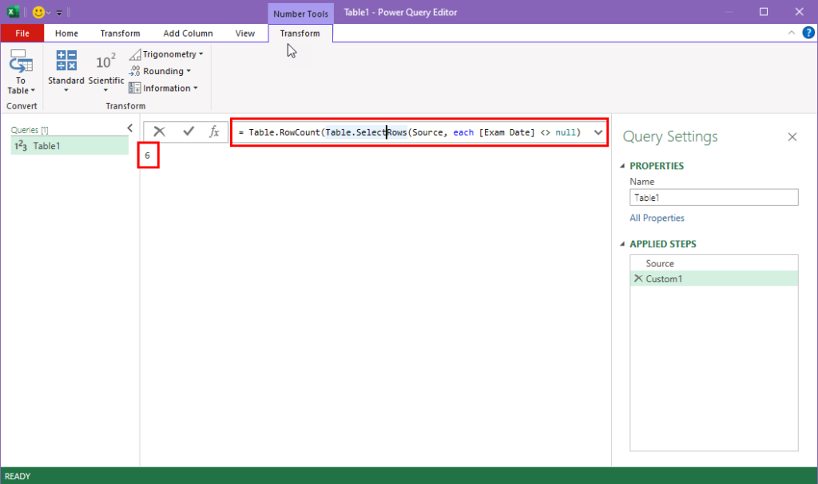818x484 pixels.
Task: Open the Rounding dropdown
Action: (x=160, y=72)
